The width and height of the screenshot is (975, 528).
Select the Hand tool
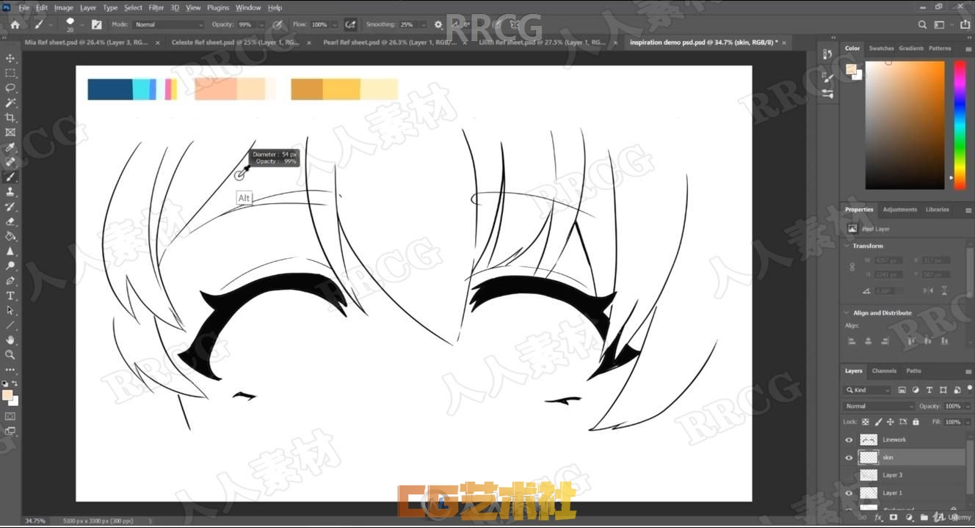click(x=10, y=340)
